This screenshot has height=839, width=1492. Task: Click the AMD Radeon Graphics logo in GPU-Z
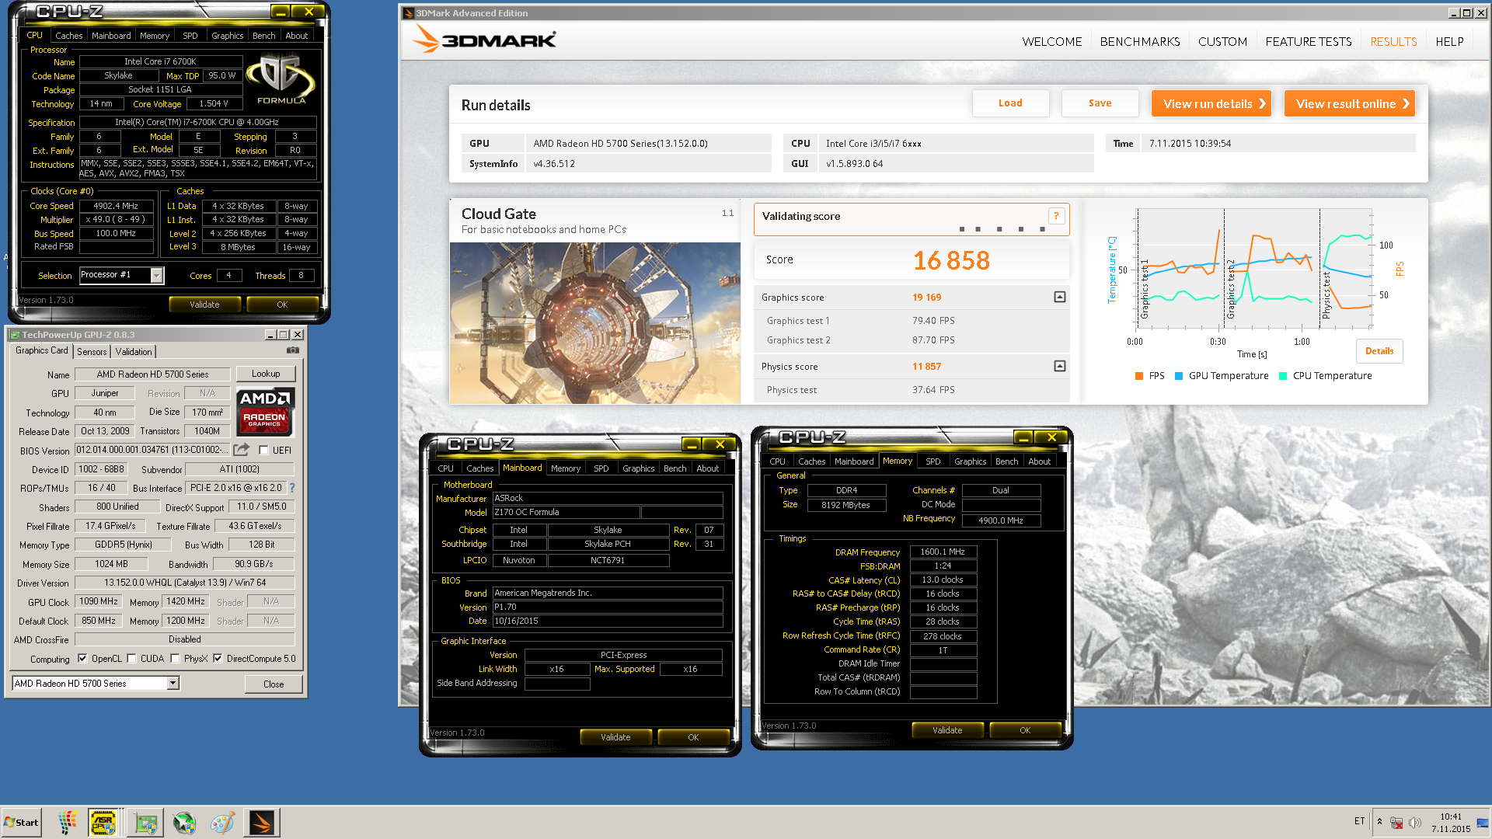[x=264, y=413]
